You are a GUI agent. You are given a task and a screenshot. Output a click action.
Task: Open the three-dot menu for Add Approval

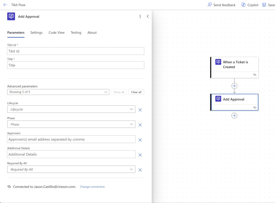coord(140,16)
